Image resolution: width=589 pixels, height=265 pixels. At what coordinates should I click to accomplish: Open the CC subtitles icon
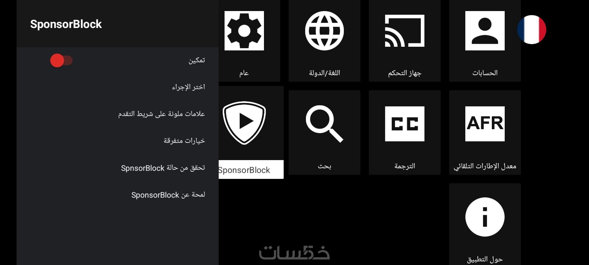pyautogui.click(x=405, y=124)
